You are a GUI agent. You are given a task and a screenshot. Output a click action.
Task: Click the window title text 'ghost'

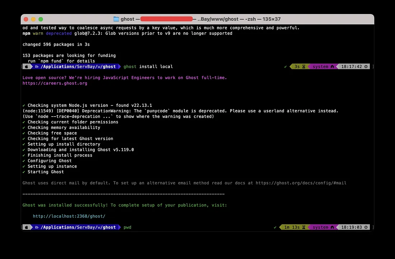(x=127, y=19)
